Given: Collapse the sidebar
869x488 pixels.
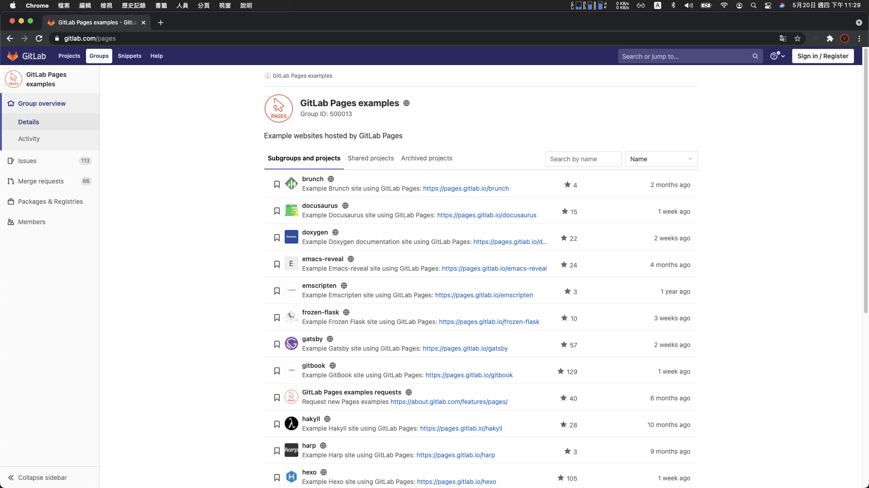Looking at the screenshot, I should point(37,478).
